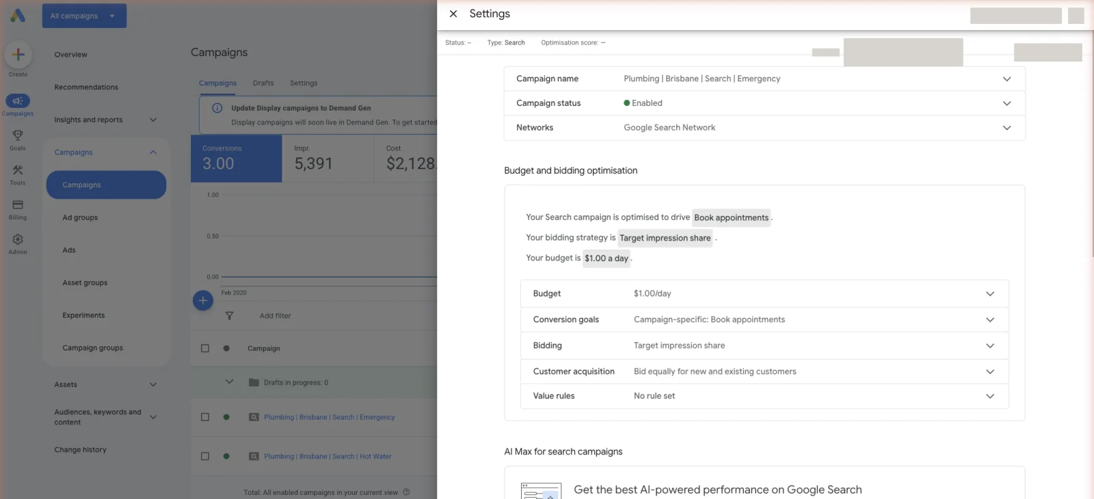Close the Settings panel with the X
Image resolution: width=1094 pixels, height=499 pixels.
tap(453, 14)
